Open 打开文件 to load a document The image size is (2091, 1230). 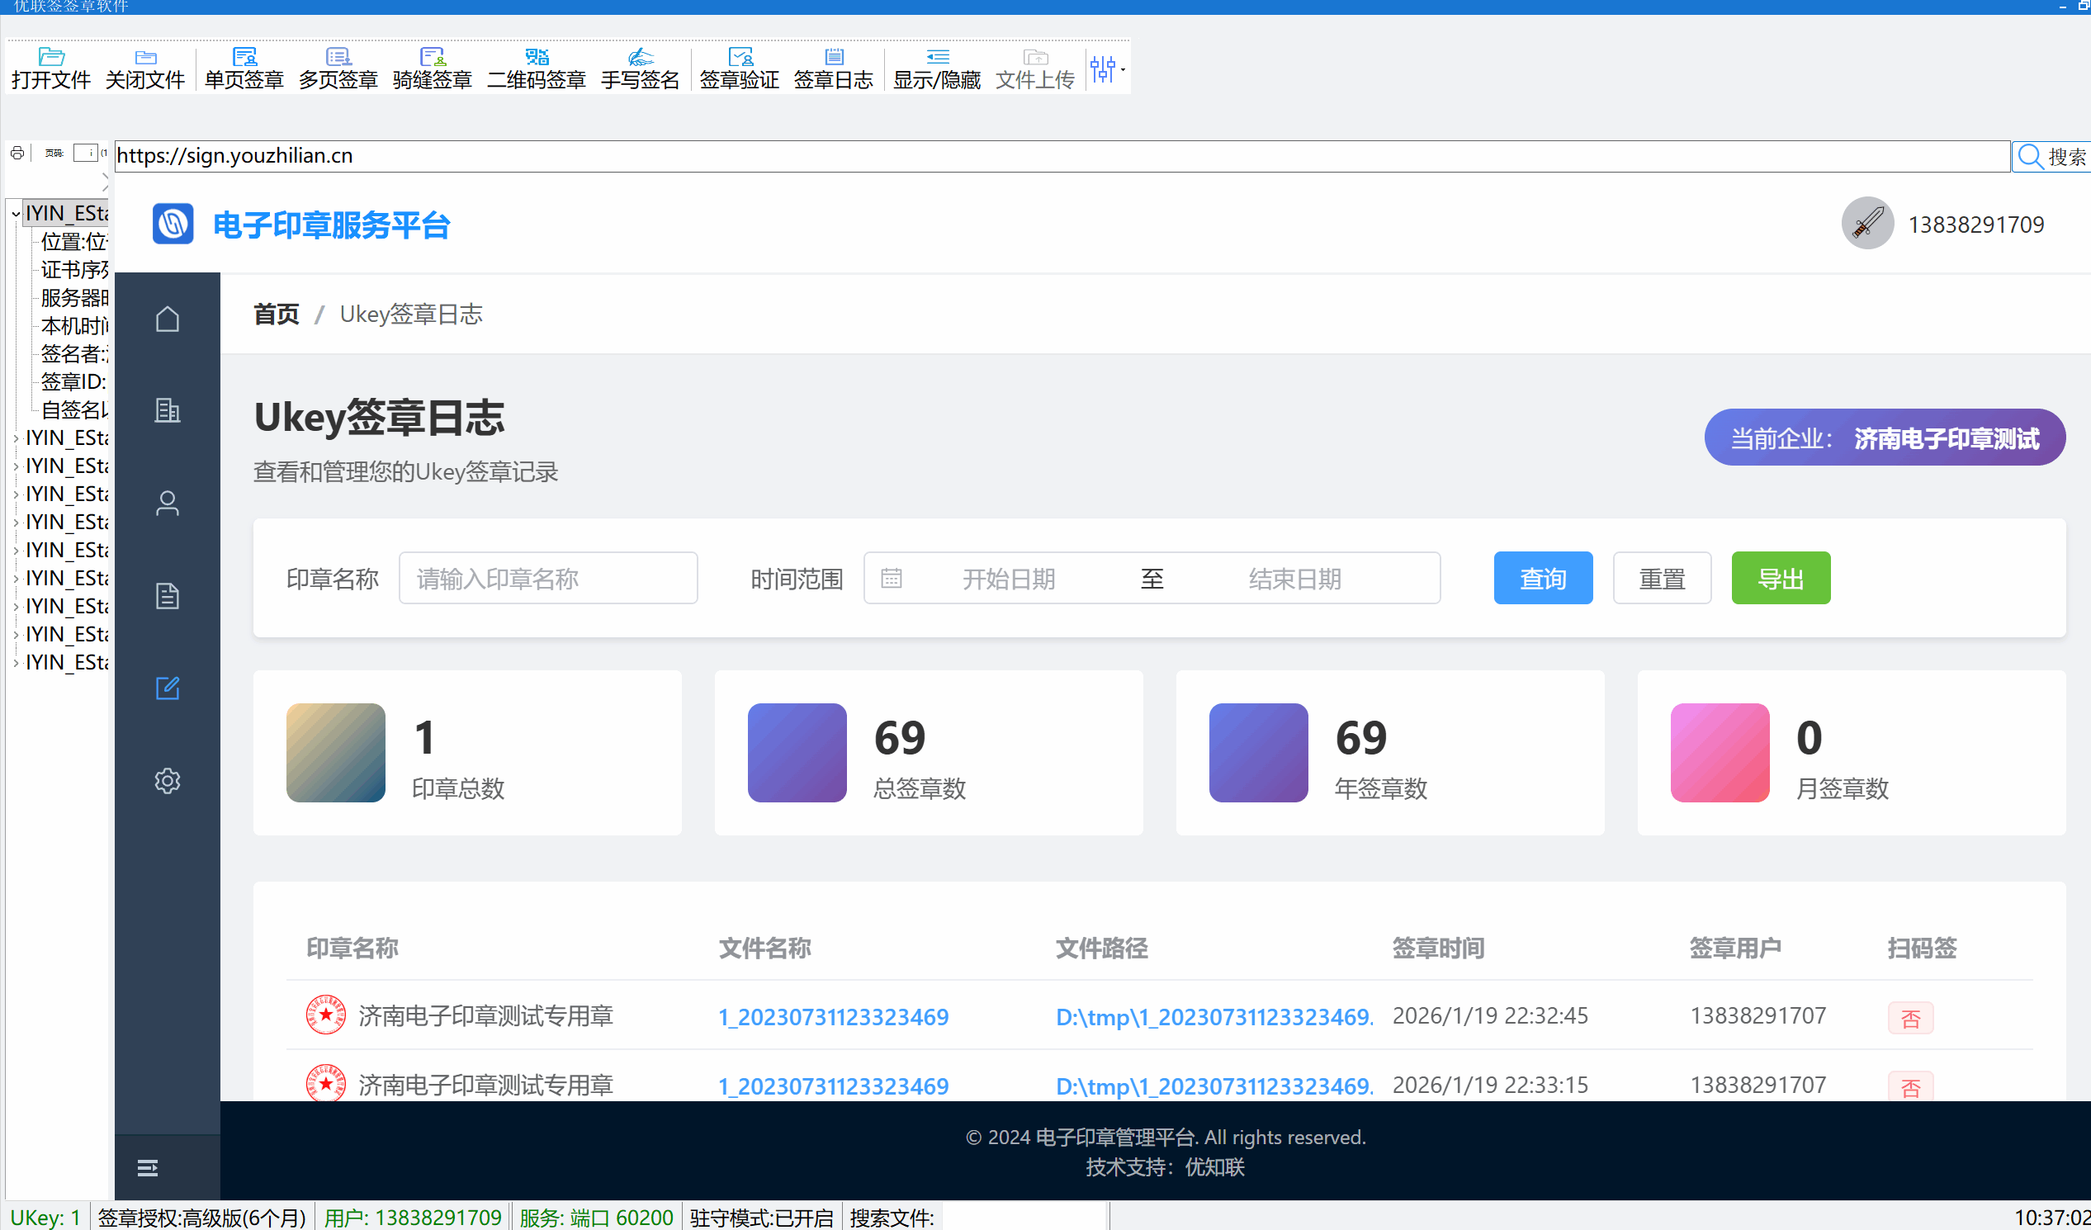pyautogui.click(x=50, y=68)
